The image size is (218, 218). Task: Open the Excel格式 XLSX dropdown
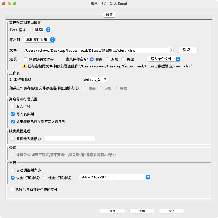(41, 30)
